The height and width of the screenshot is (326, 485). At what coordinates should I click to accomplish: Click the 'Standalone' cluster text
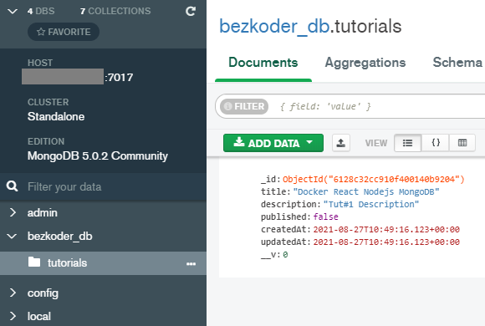(56, 116)
